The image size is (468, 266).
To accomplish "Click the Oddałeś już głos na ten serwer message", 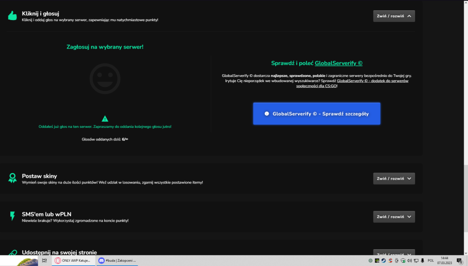I will [105, 126].
